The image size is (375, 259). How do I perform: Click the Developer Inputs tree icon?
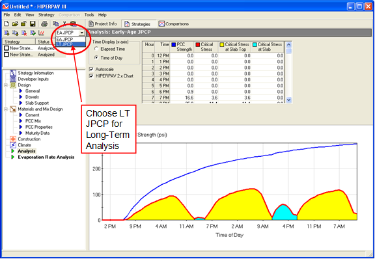click(13, 79)
